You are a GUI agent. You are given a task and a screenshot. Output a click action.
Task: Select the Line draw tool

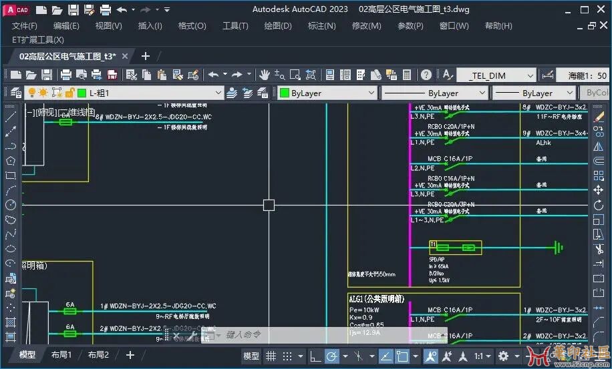tap(11, 116)
